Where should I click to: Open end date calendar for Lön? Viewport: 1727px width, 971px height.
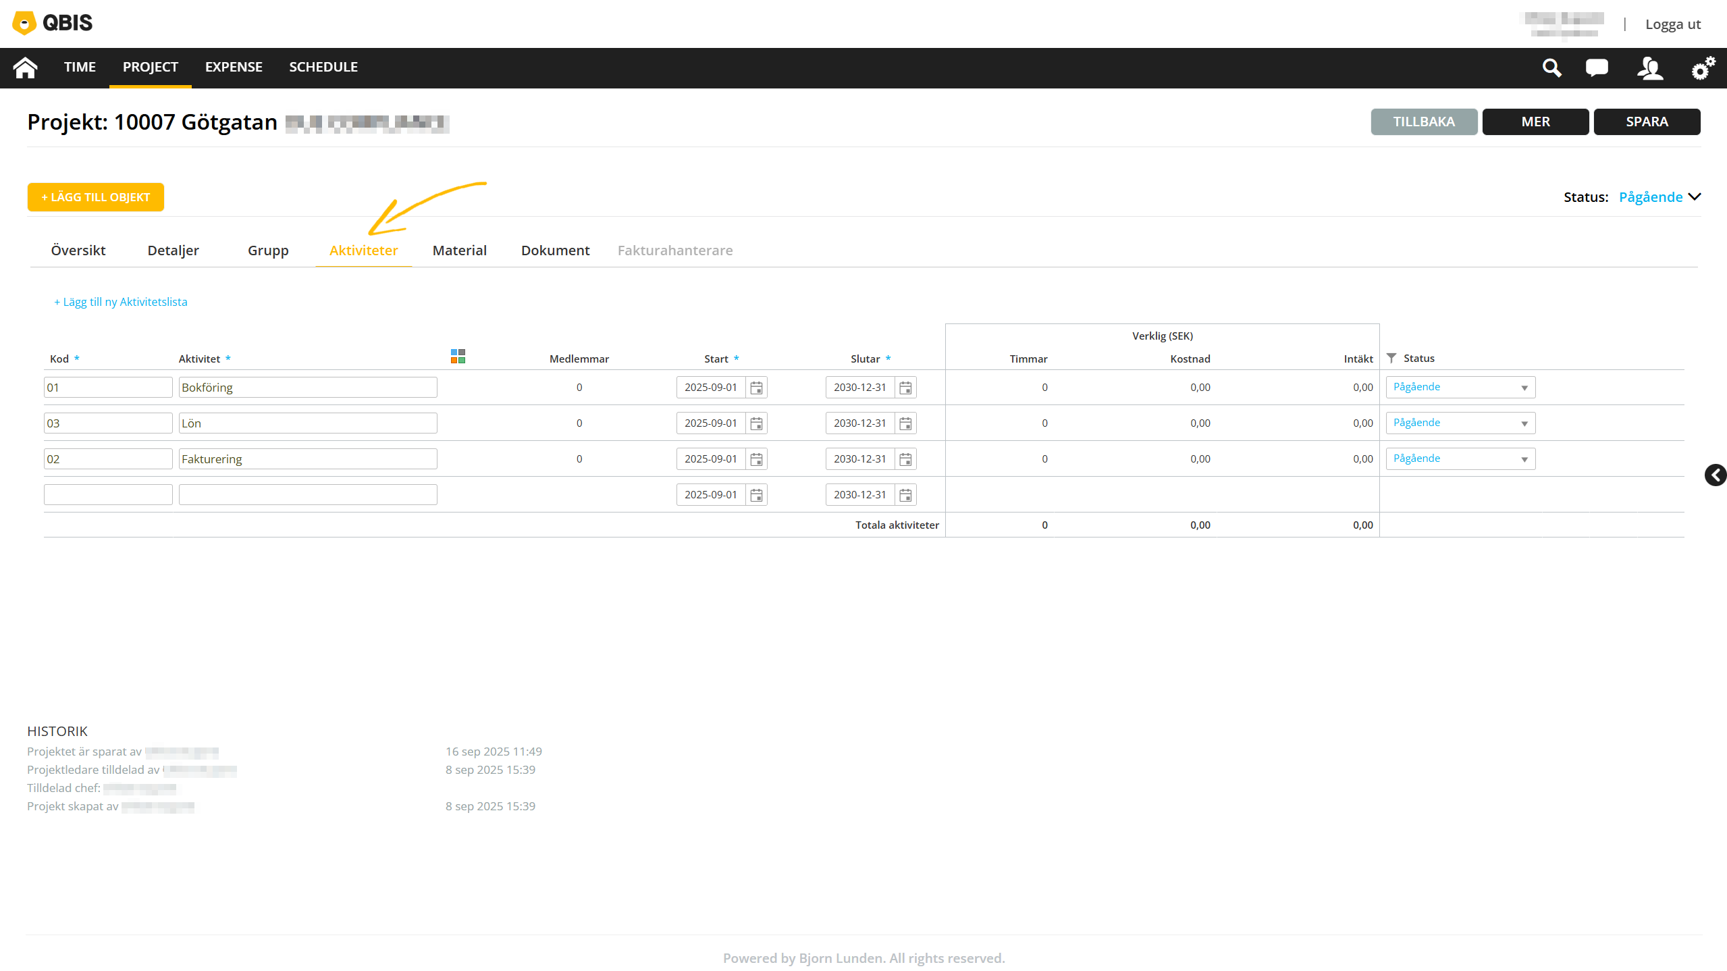pyautogui.click(x=905, y=423)
